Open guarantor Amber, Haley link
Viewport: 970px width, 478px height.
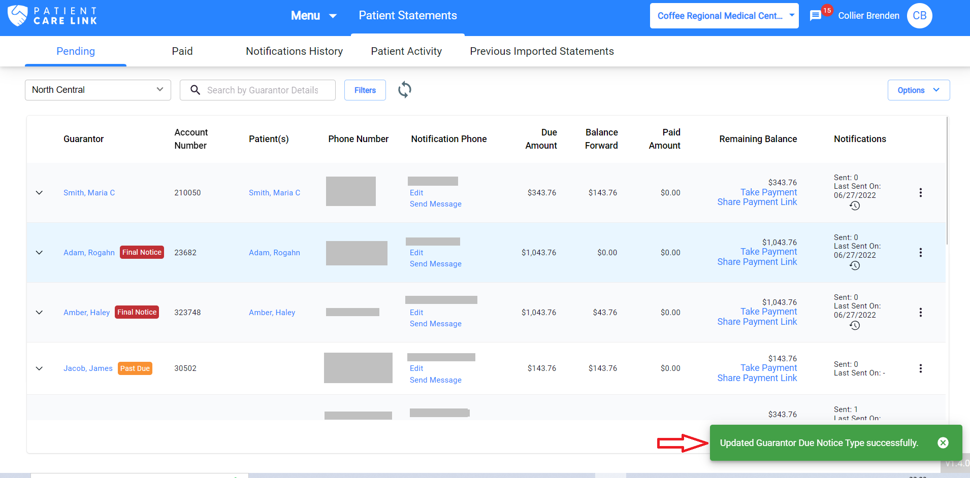(86, 313)
